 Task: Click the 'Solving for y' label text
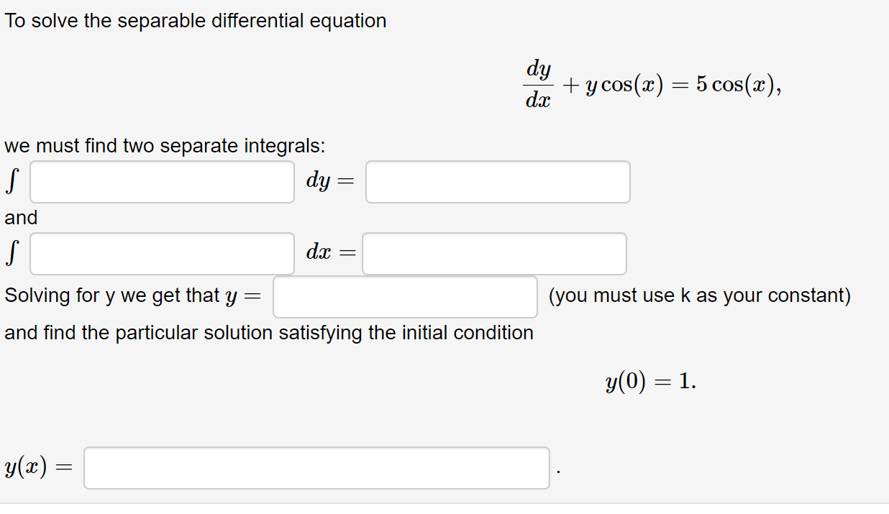[x=108, y=295]
